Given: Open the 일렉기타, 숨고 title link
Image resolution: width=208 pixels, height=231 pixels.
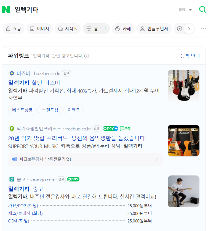Looking at the screenshot, I should (x=26, y=189).
